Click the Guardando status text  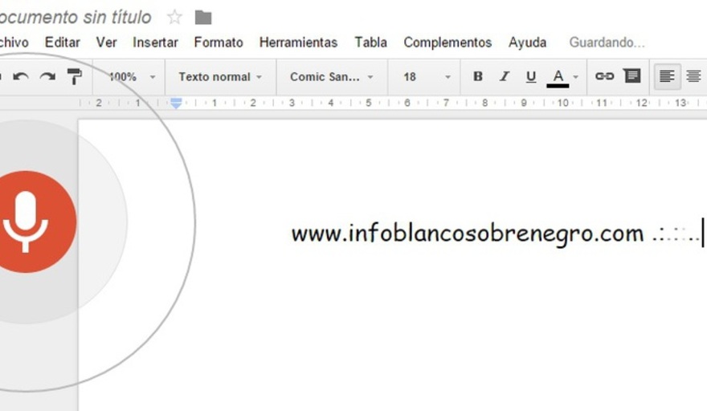coord(607,43)
